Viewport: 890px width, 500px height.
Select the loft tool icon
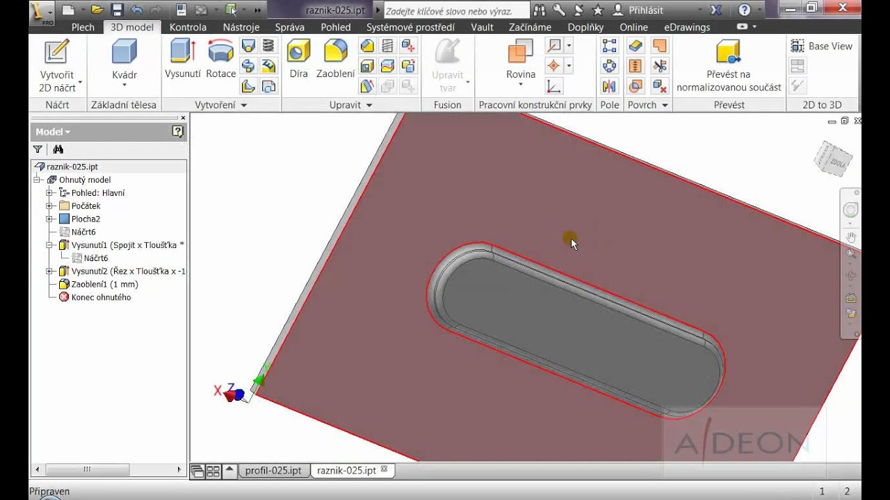coord(248,46)
